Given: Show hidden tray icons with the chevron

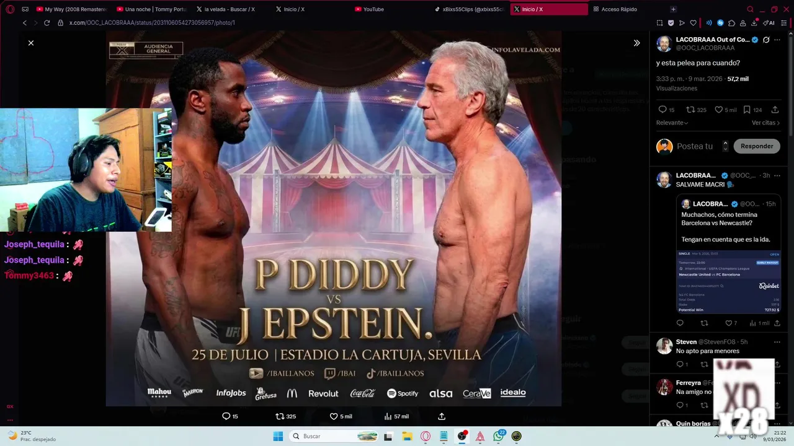Looking at the screenshot, I should click(x=717, y=436).
